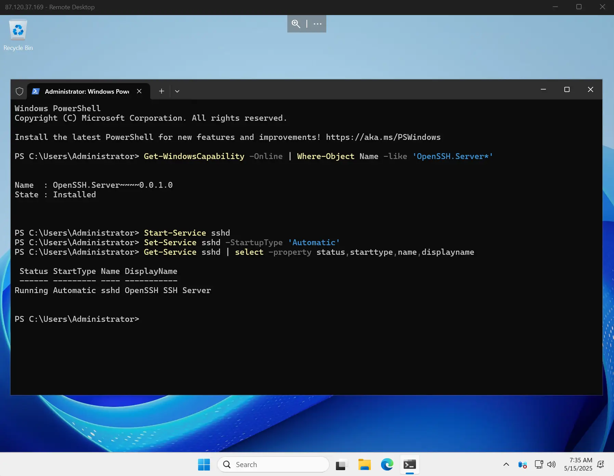
Task: Close the Windows Terminal window
Action: pos(590,90)
